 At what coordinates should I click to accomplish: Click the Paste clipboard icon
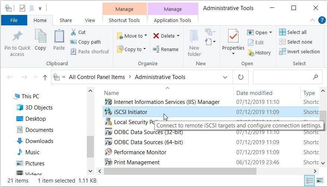[x=59, y=36]
